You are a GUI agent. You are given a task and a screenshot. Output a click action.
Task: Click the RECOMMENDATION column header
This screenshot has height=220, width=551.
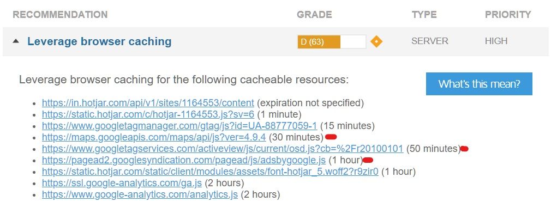(60, 15)
